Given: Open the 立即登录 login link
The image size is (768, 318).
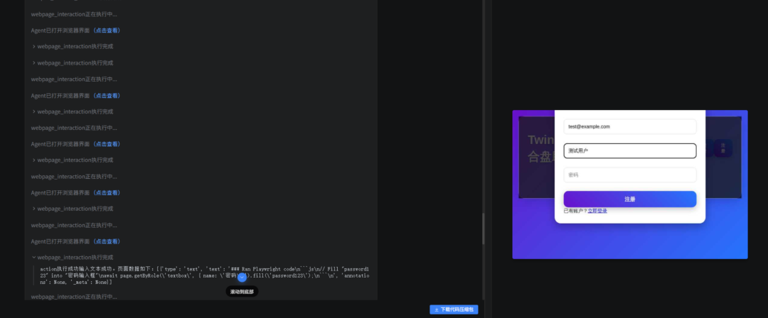Looking at the screenshot, I should point(597,211).
